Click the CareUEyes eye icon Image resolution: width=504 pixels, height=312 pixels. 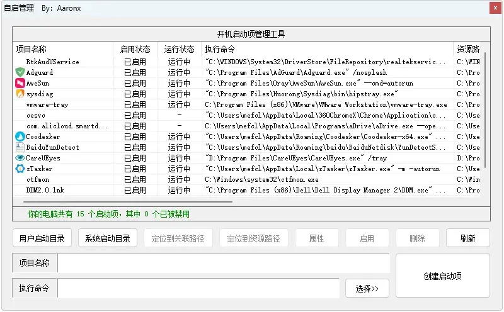click(x=20, y=158)
